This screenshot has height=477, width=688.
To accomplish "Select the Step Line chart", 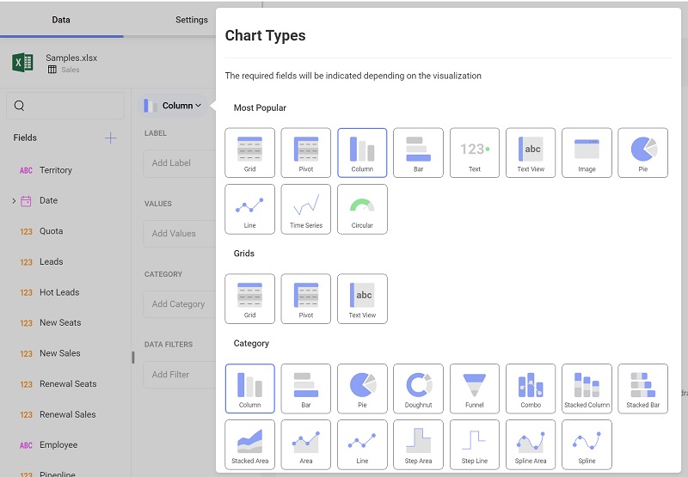I will (475, 444).
